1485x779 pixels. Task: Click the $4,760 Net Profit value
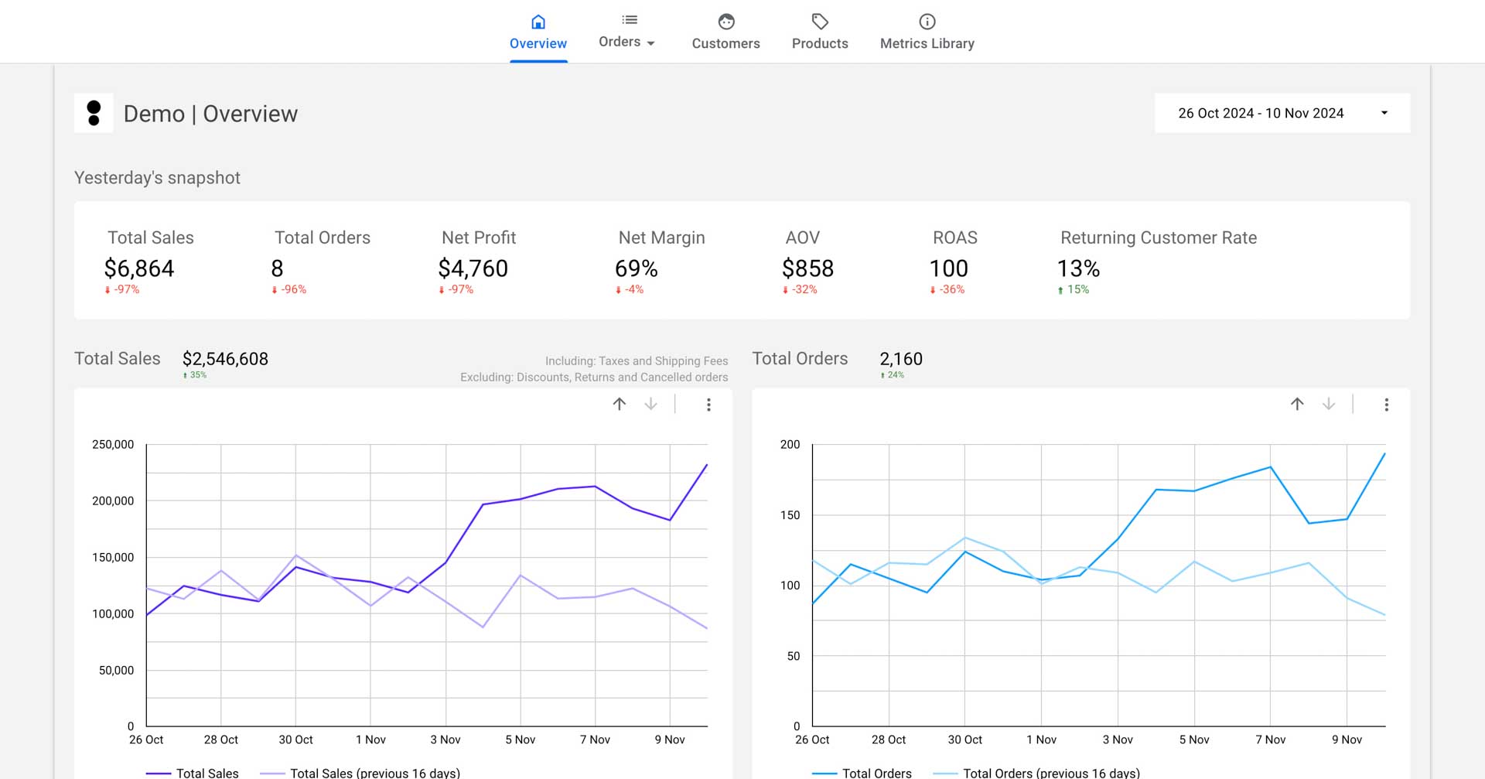click(x=473, y=268)
